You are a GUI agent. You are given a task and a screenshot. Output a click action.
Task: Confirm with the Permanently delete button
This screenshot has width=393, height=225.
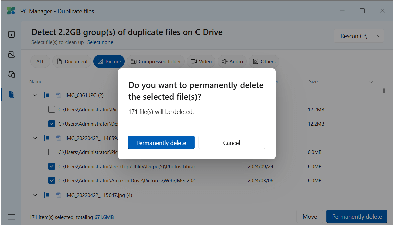point(161,142)
